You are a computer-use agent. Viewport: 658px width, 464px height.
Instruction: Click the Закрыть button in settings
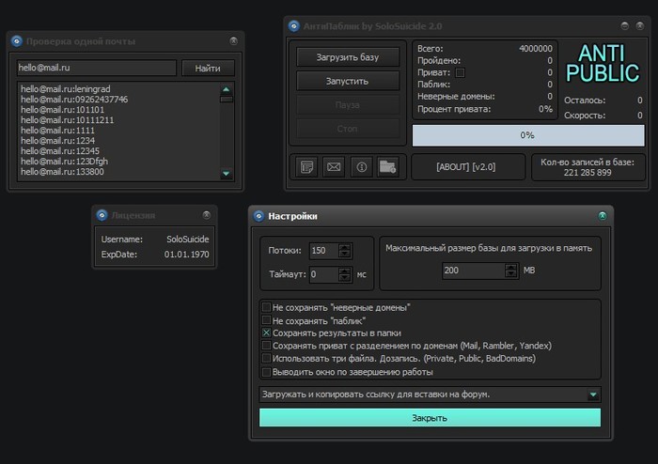pyautogui.click(x=430, y=418)
